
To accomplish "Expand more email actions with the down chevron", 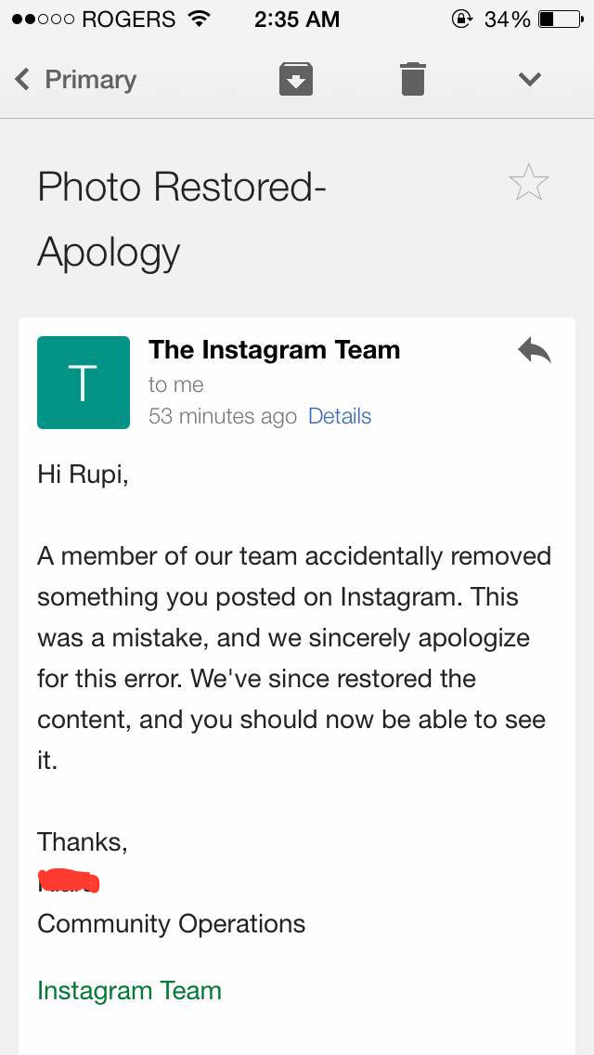I will (529, 80).
